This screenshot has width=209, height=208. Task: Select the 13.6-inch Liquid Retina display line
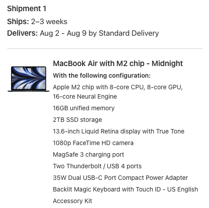point(119,131)
